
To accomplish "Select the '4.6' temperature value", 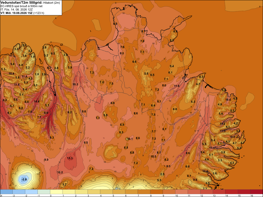I will coord(207,159).
